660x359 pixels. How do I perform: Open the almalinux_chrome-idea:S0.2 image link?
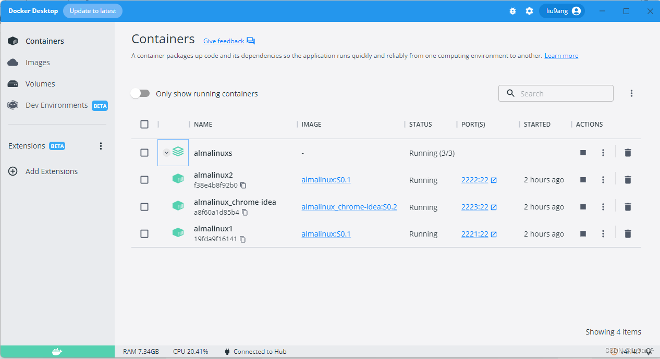349,207
